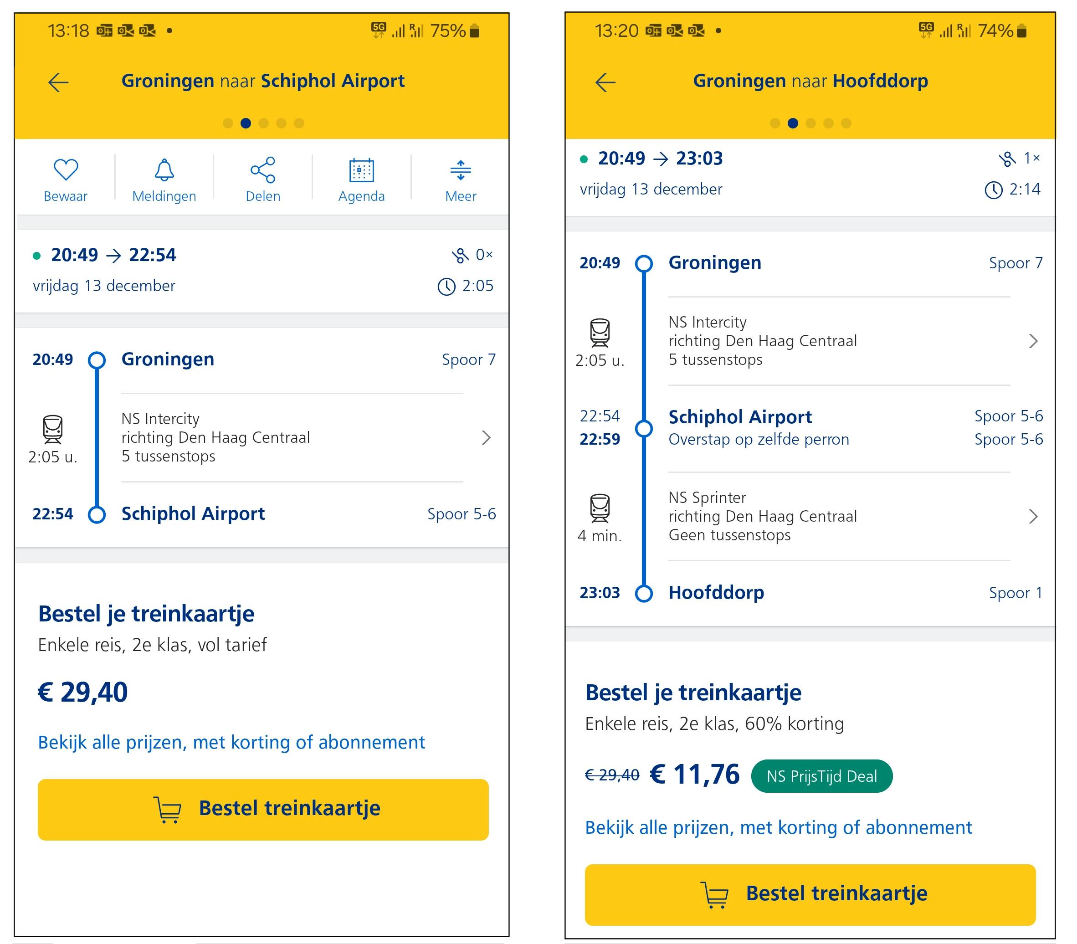This screenshot has width=1077, height=944.
Task: Open the Meer options icon
Action: point(460,179)
